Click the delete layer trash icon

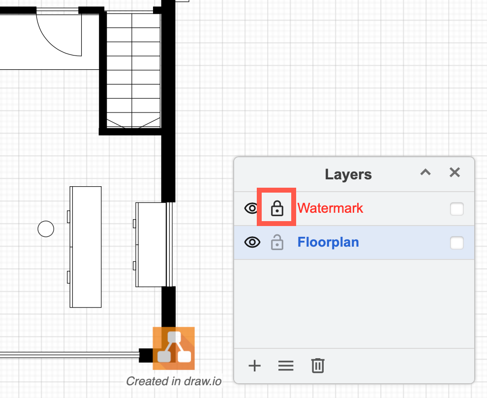point(317,366)
